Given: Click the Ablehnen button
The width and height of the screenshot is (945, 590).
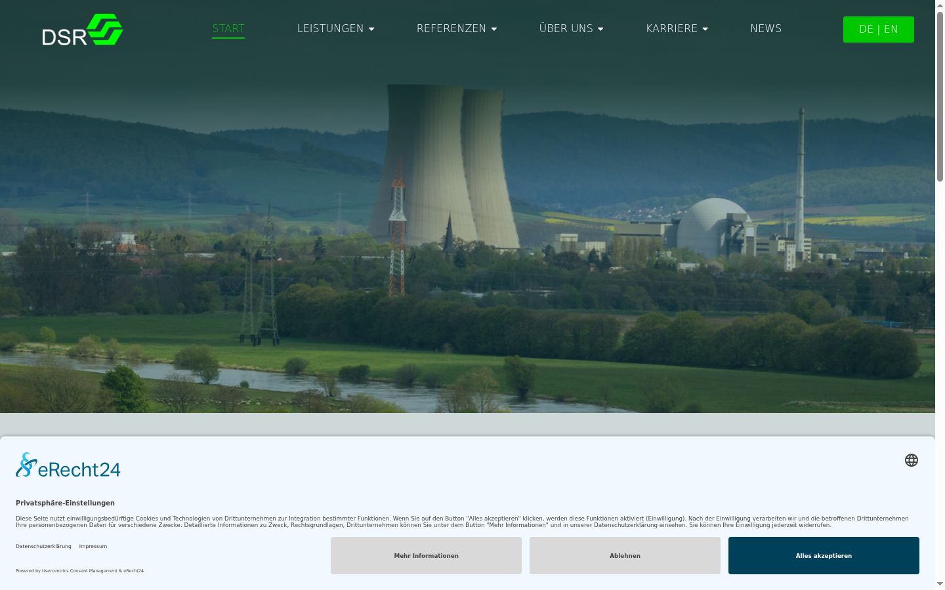Looking at the screenshot, I should tap(625, 556).
